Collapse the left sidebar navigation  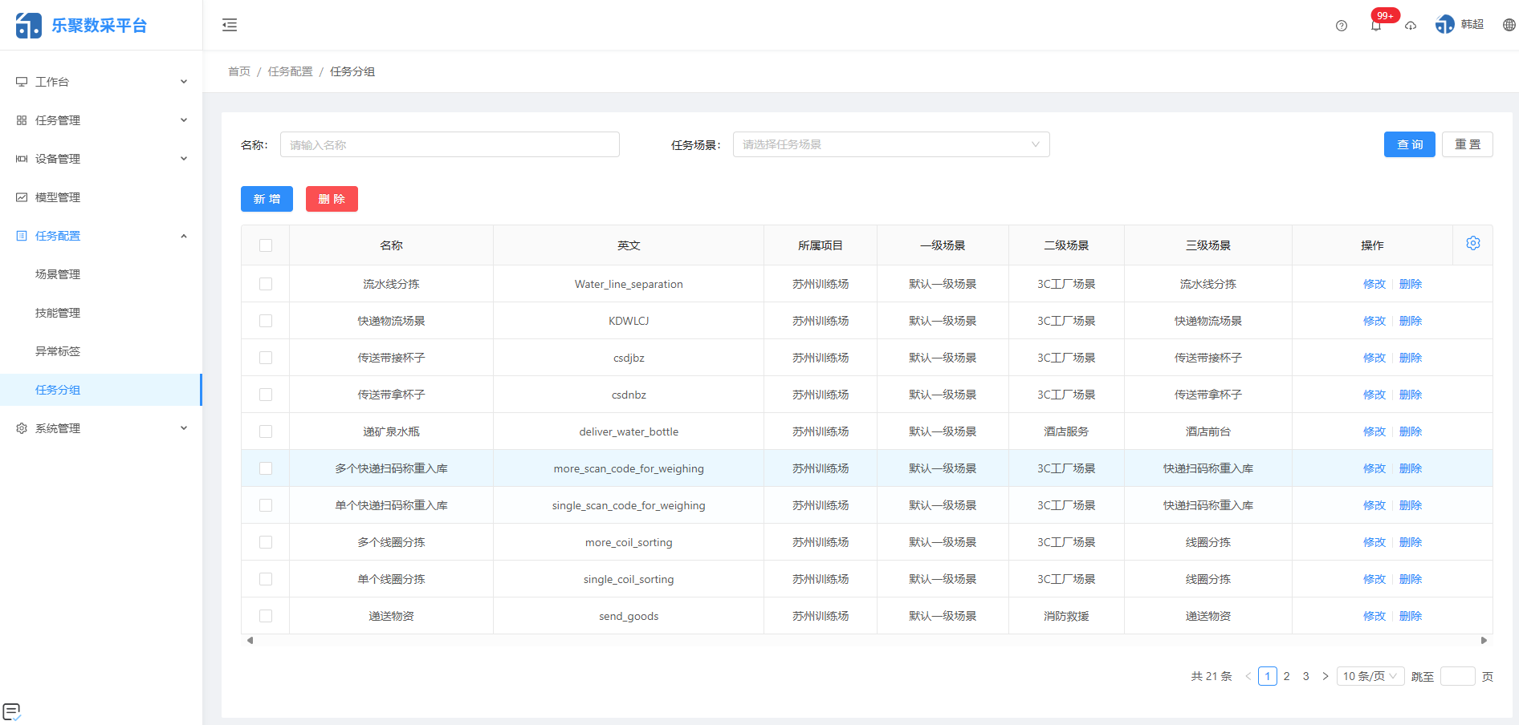pos(230,25)
